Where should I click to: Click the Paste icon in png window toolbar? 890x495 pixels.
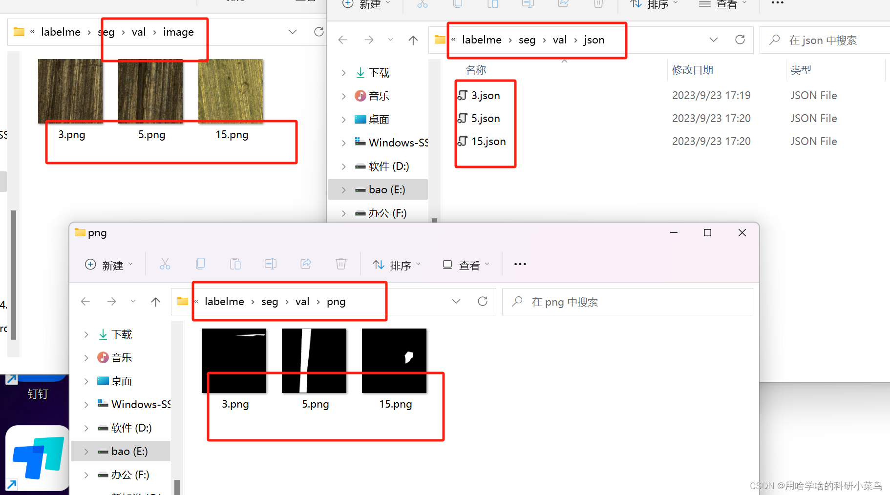pyautogui.click(x=235, y=264)
